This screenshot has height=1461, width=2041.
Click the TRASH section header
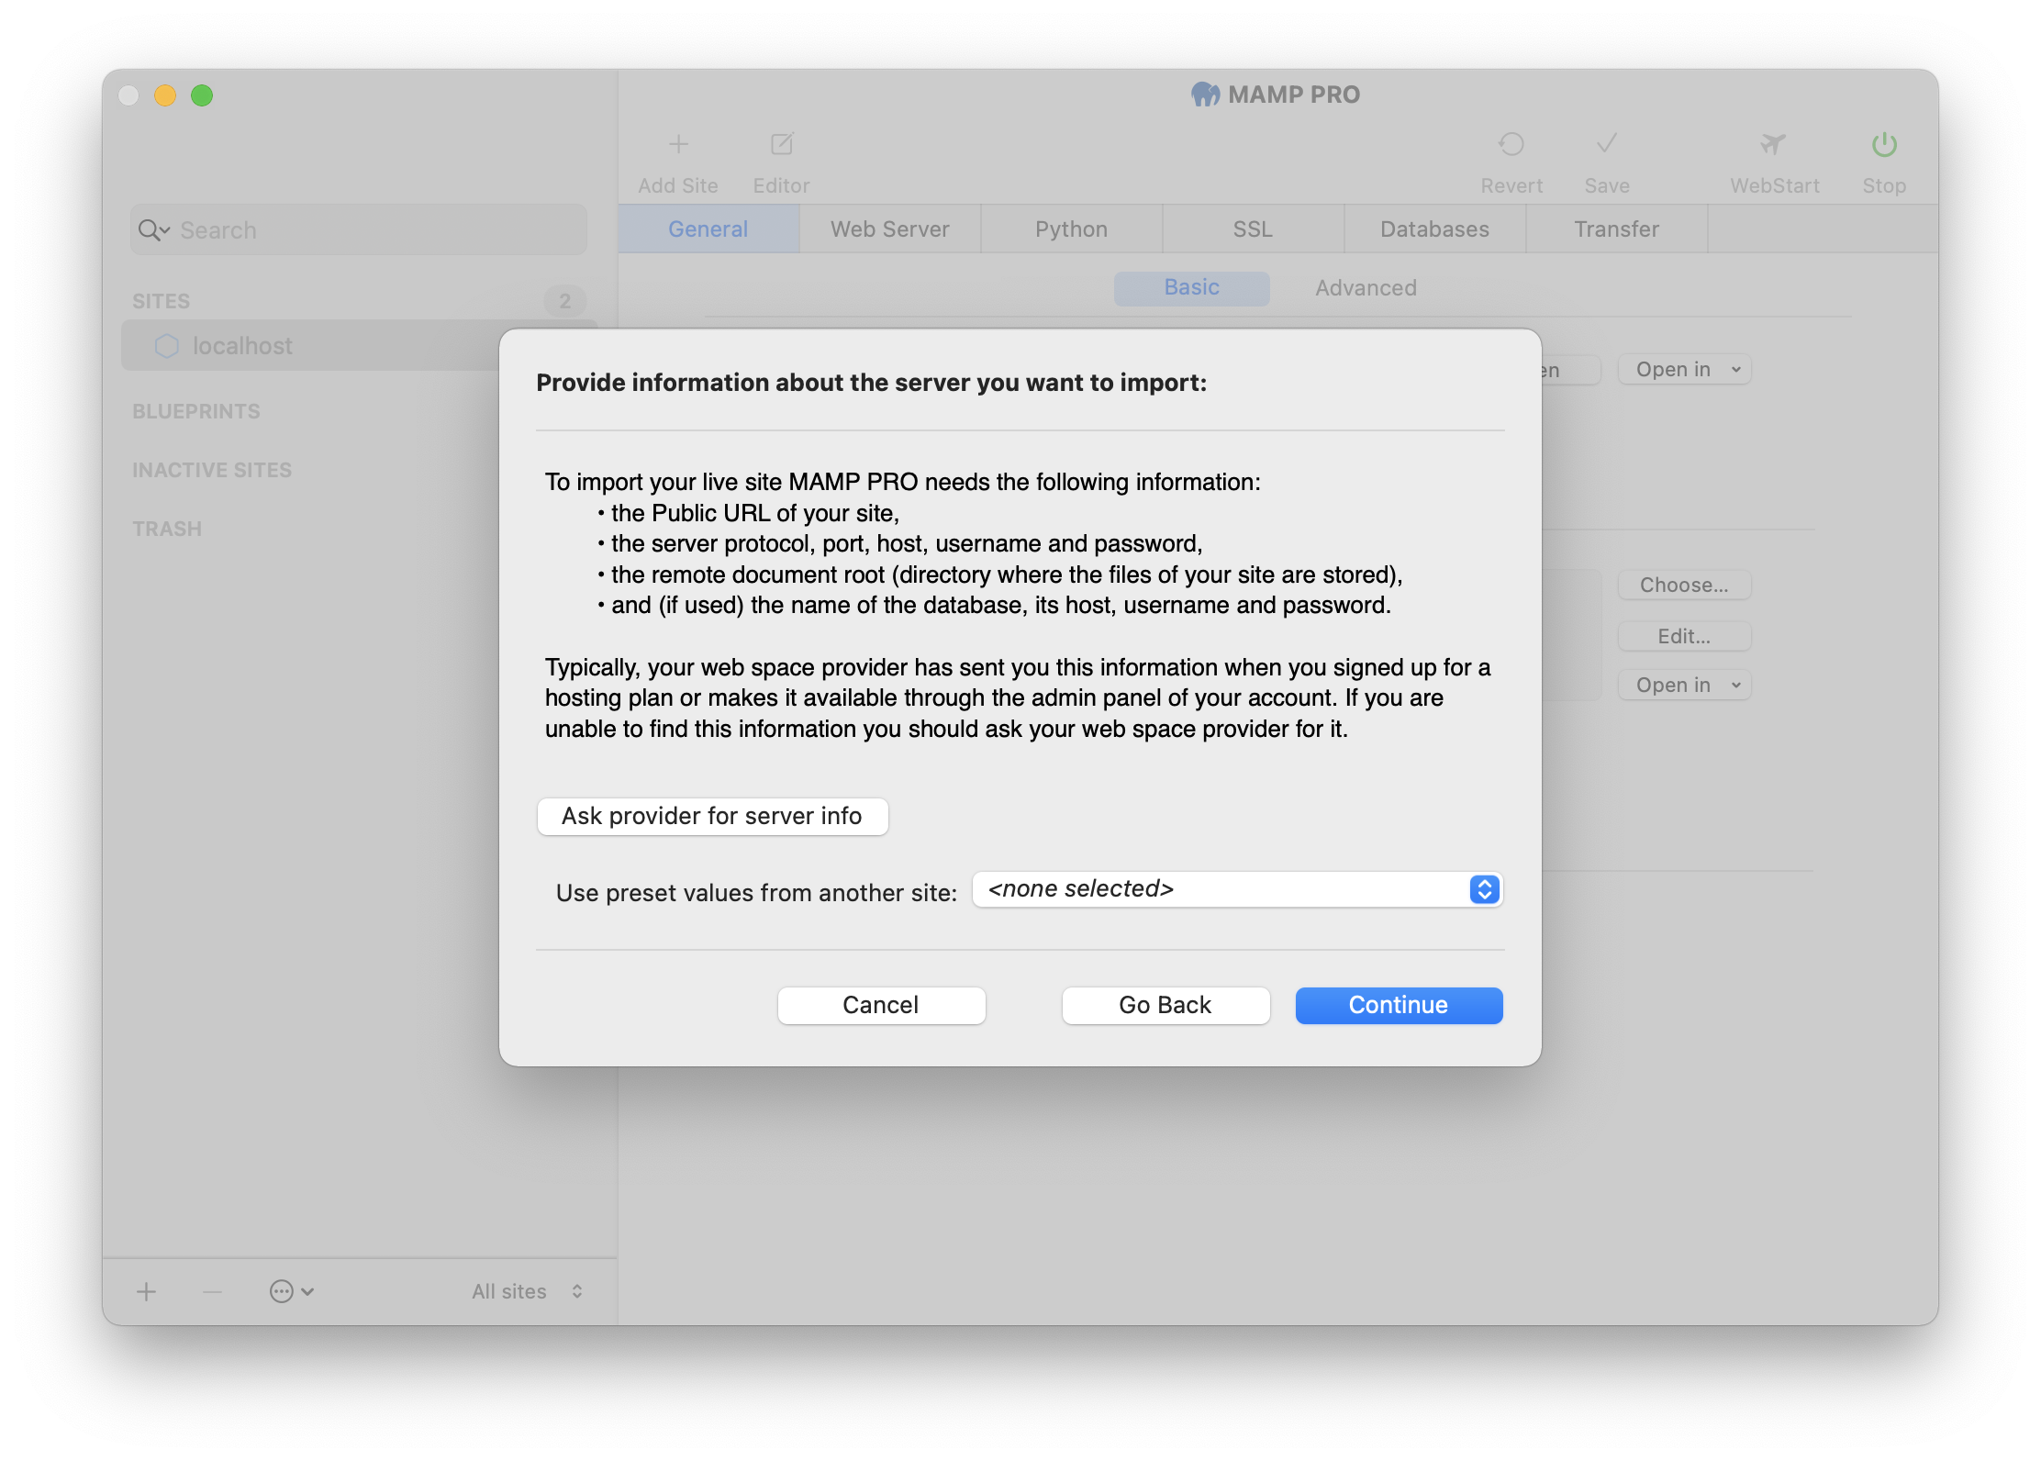coord(167,529)
